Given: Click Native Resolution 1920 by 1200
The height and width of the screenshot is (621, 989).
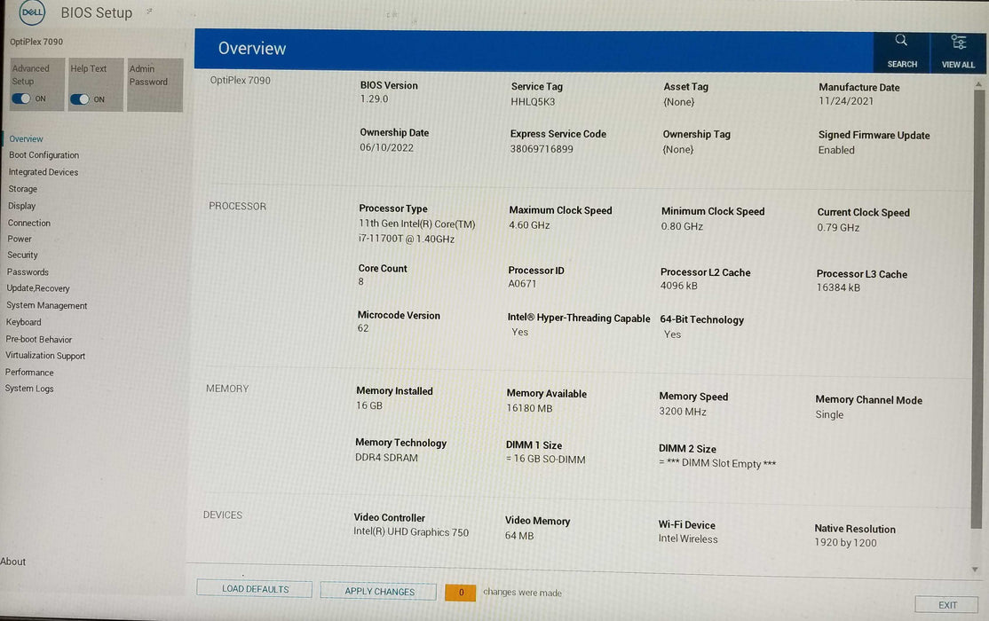Looking at the screenshot, I should (845, 543).
